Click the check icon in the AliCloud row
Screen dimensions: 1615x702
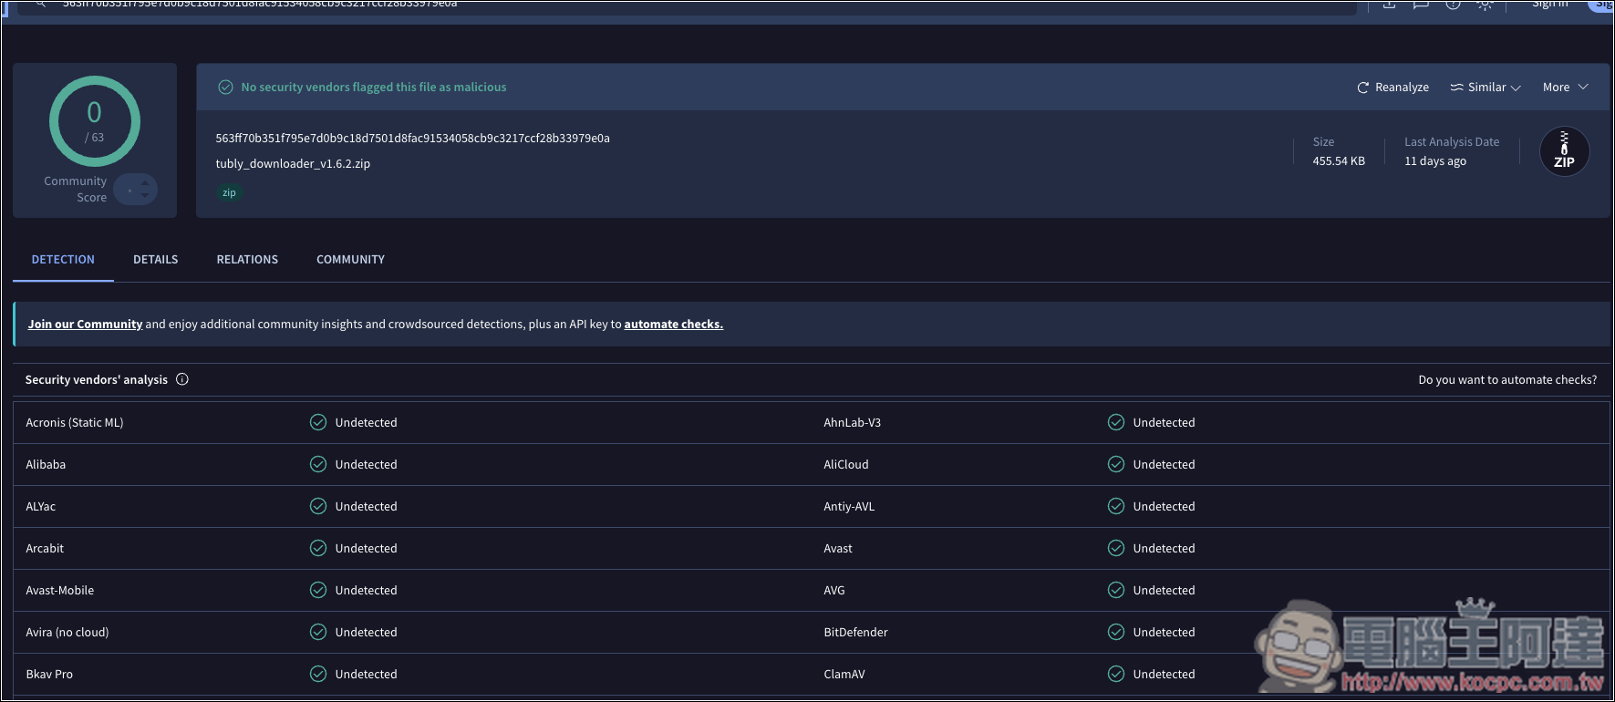[1116, 464]
